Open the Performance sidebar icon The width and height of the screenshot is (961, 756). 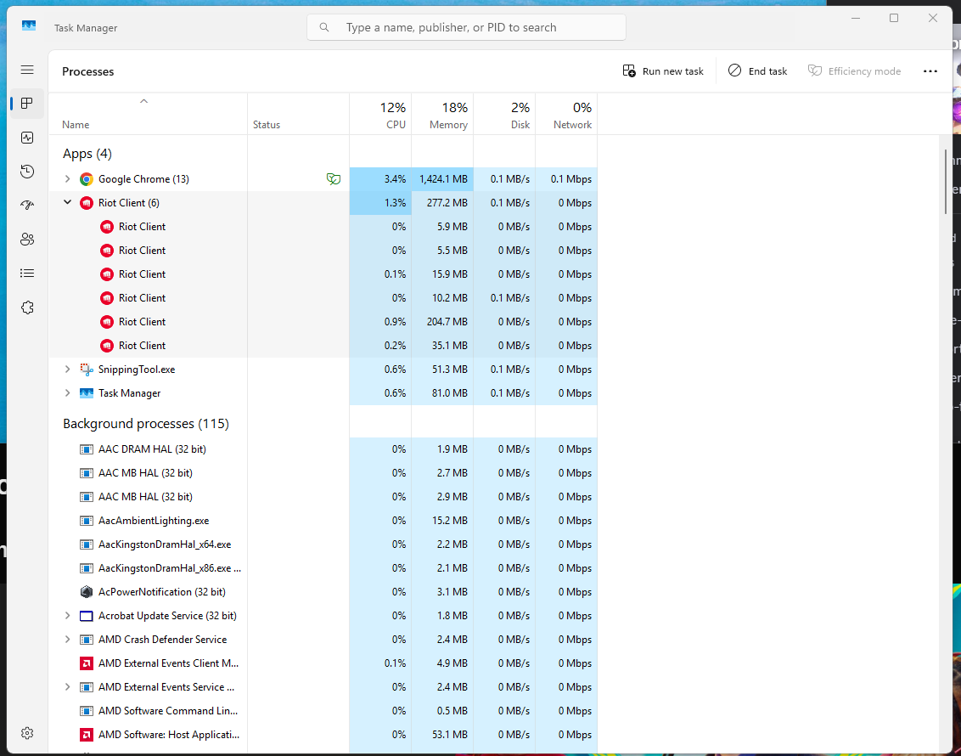(x=27, y=138)
